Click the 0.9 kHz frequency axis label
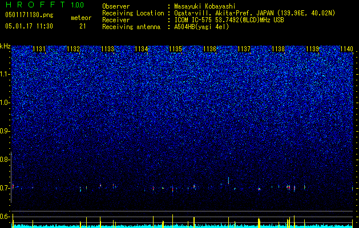359x228 pixels. click(5, 131)
